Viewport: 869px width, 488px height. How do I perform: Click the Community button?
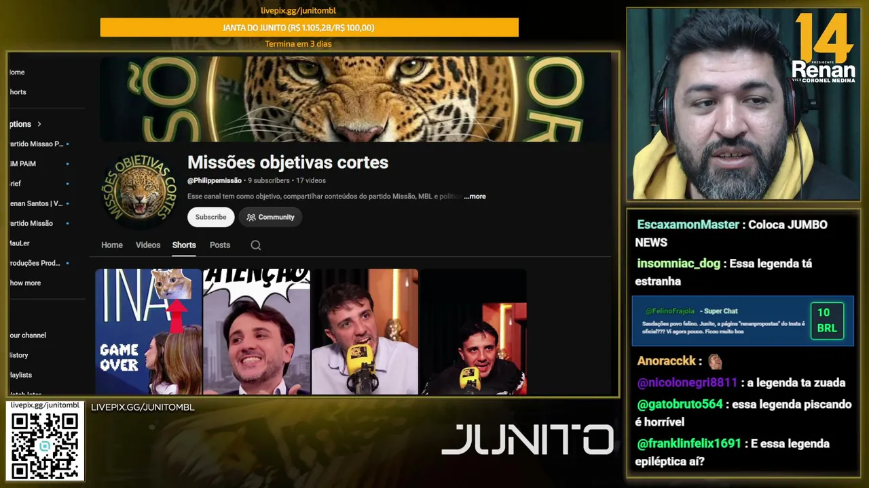coord(270,217)
